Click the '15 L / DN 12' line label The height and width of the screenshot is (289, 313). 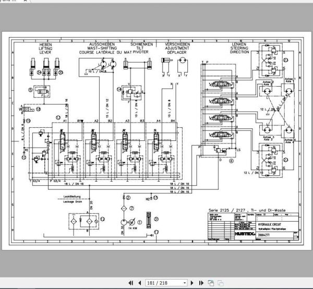coord(107,108)
